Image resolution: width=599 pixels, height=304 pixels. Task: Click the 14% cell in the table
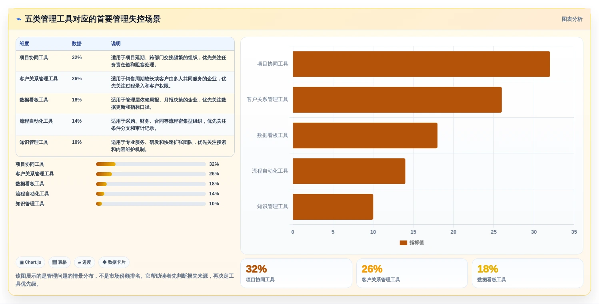tap(77, 121)
